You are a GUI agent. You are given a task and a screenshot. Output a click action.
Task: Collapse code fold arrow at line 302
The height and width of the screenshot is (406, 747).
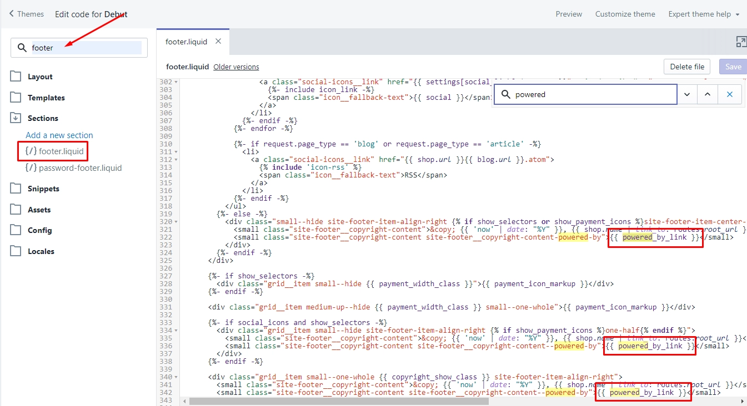tap(177, 82)
